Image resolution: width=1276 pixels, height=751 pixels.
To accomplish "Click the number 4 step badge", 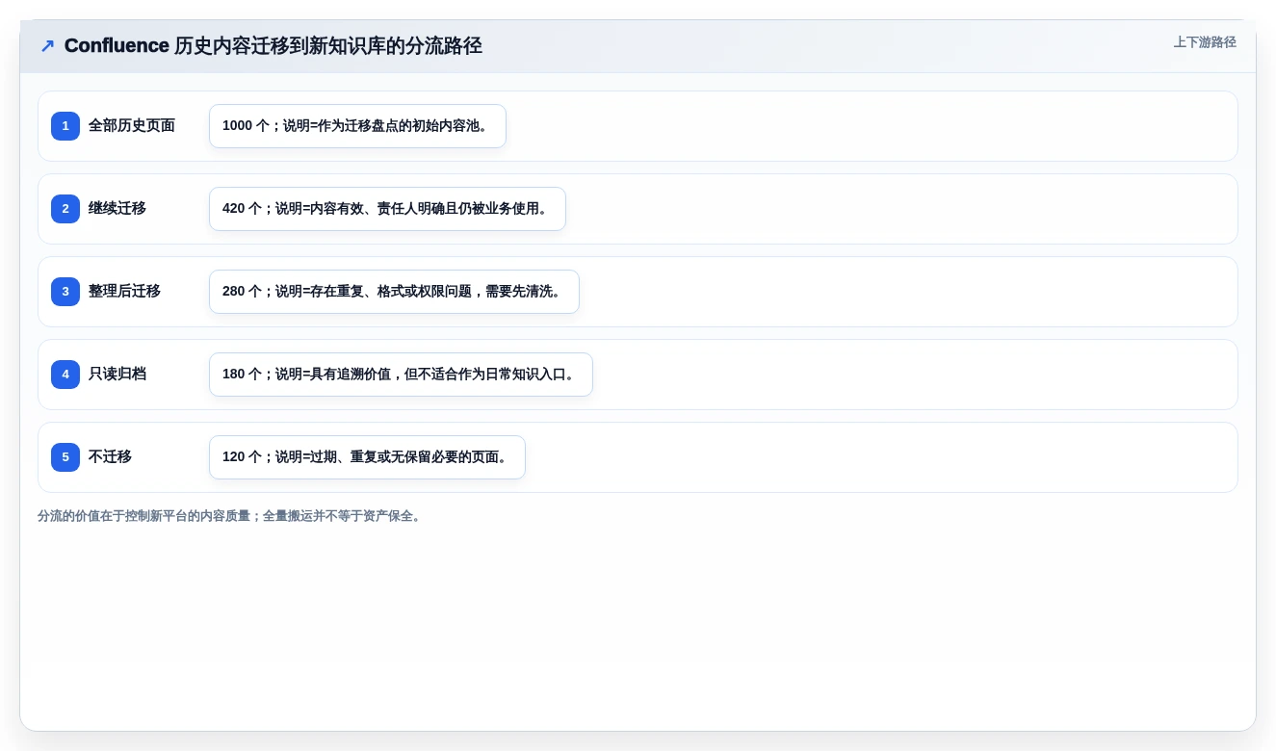I will 65,375.
